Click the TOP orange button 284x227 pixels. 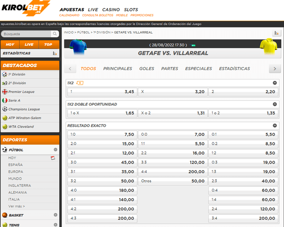(x=48, y=44)
